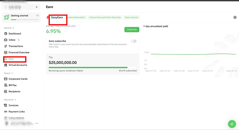Viewport: 239px width, 130px height.
Task: Open the Dashboard icon in sidebar
Action: (6, 33)
